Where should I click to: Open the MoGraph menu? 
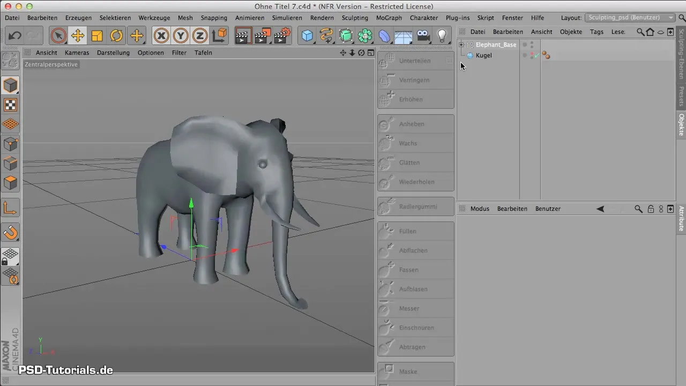click(389, 18)
